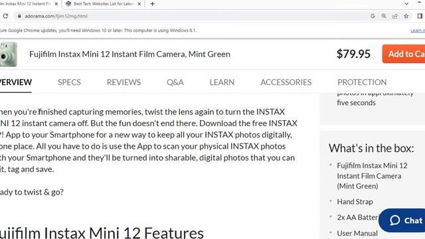Screen dimensions: 425x239
Task: Click the Add to Cart button
Action: (404, 54)
